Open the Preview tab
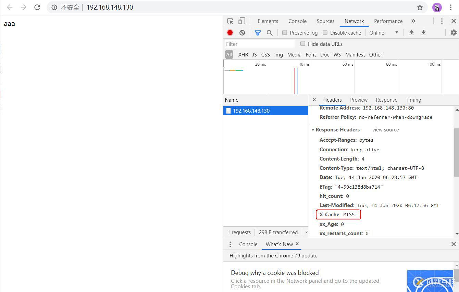 click(x=359, y=100)
